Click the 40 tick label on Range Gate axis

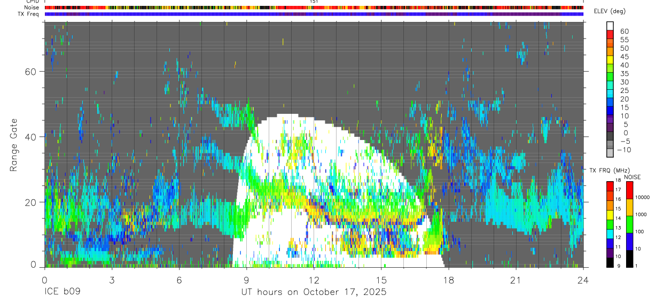31,137
